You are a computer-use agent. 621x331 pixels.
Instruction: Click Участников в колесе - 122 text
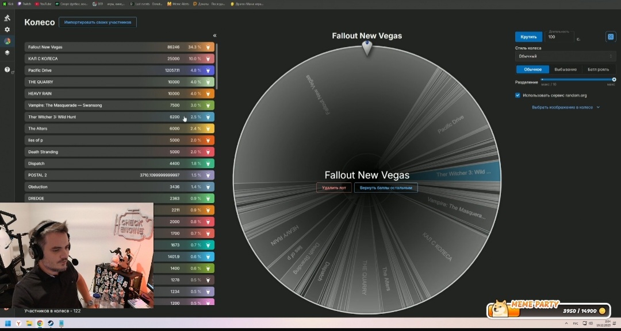[52, 311]
